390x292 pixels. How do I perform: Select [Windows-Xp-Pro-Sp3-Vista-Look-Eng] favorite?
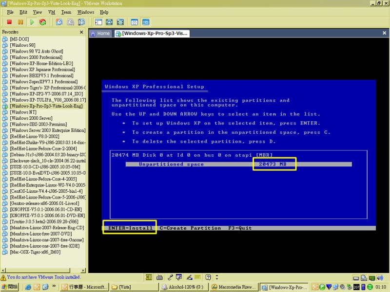click(46, 106)
